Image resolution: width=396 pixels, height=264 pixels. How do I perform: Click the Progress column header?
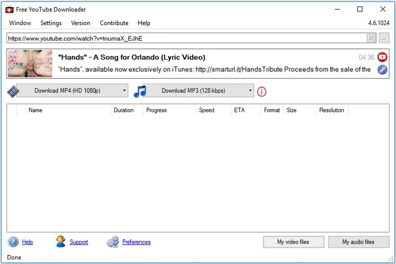pos(169,110)
